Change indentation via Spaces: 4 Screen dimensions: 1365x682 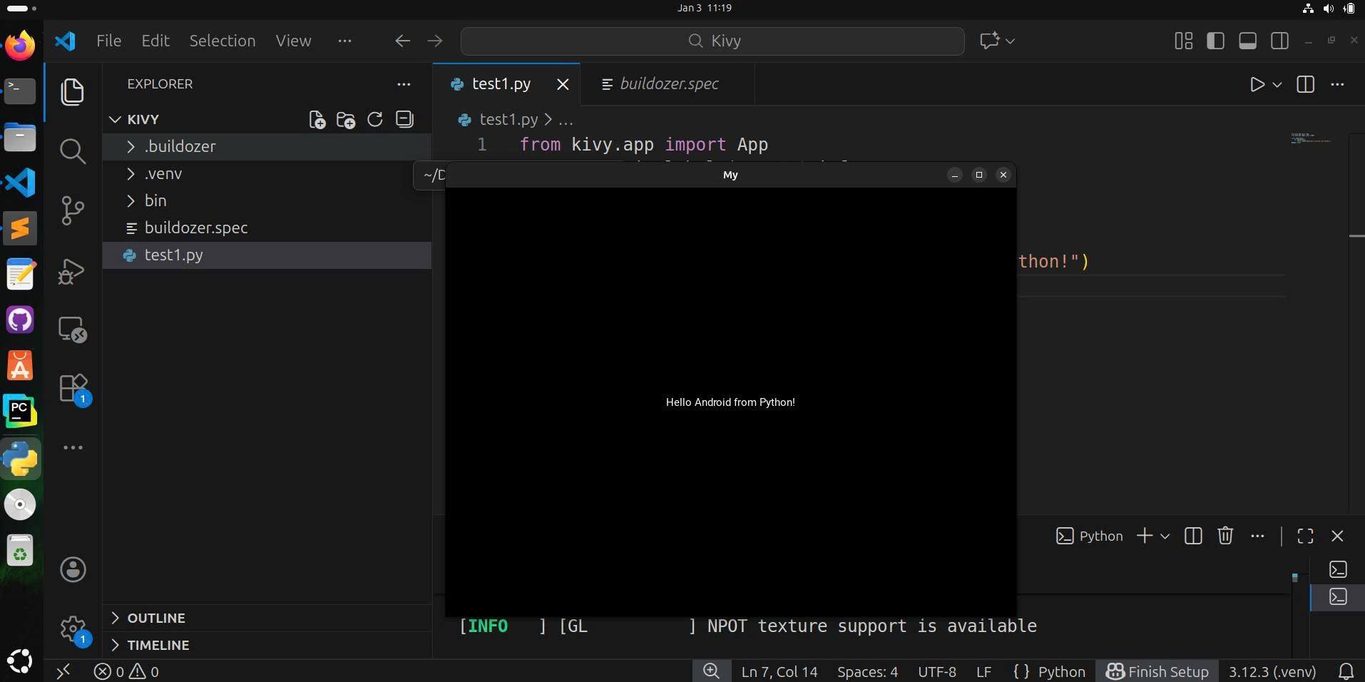point(867,671)
